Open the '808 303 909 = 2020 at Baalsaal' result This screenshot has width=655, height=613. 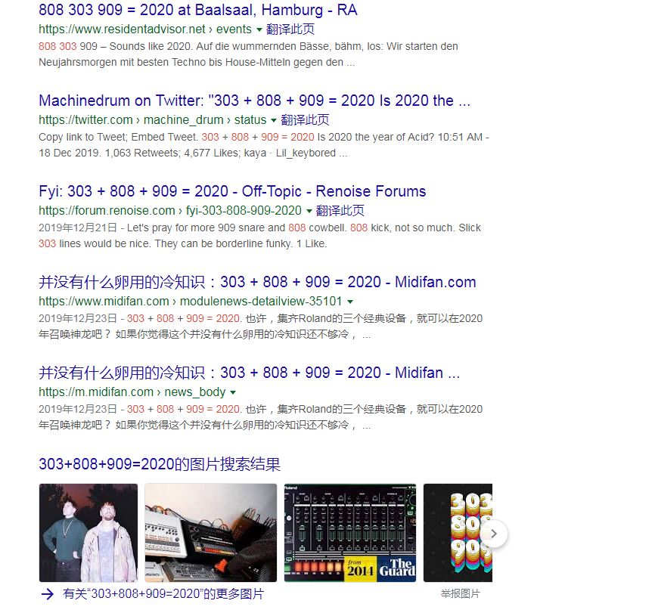[x=198, y=10]
